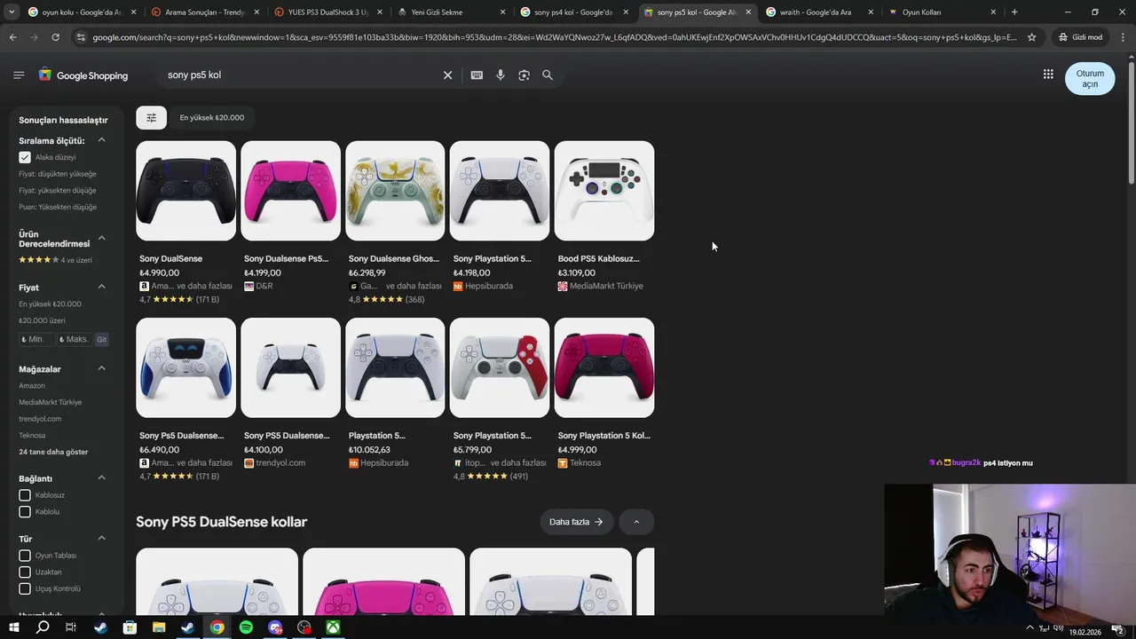Open OBS Studio from the taskbar
1136x639 pixels.
click(x=304, y=627)
